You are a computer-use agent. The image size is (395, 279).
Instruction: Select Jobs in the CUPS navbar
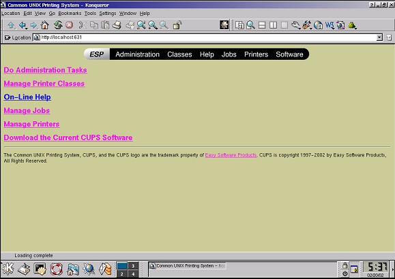tap(229, 54)
